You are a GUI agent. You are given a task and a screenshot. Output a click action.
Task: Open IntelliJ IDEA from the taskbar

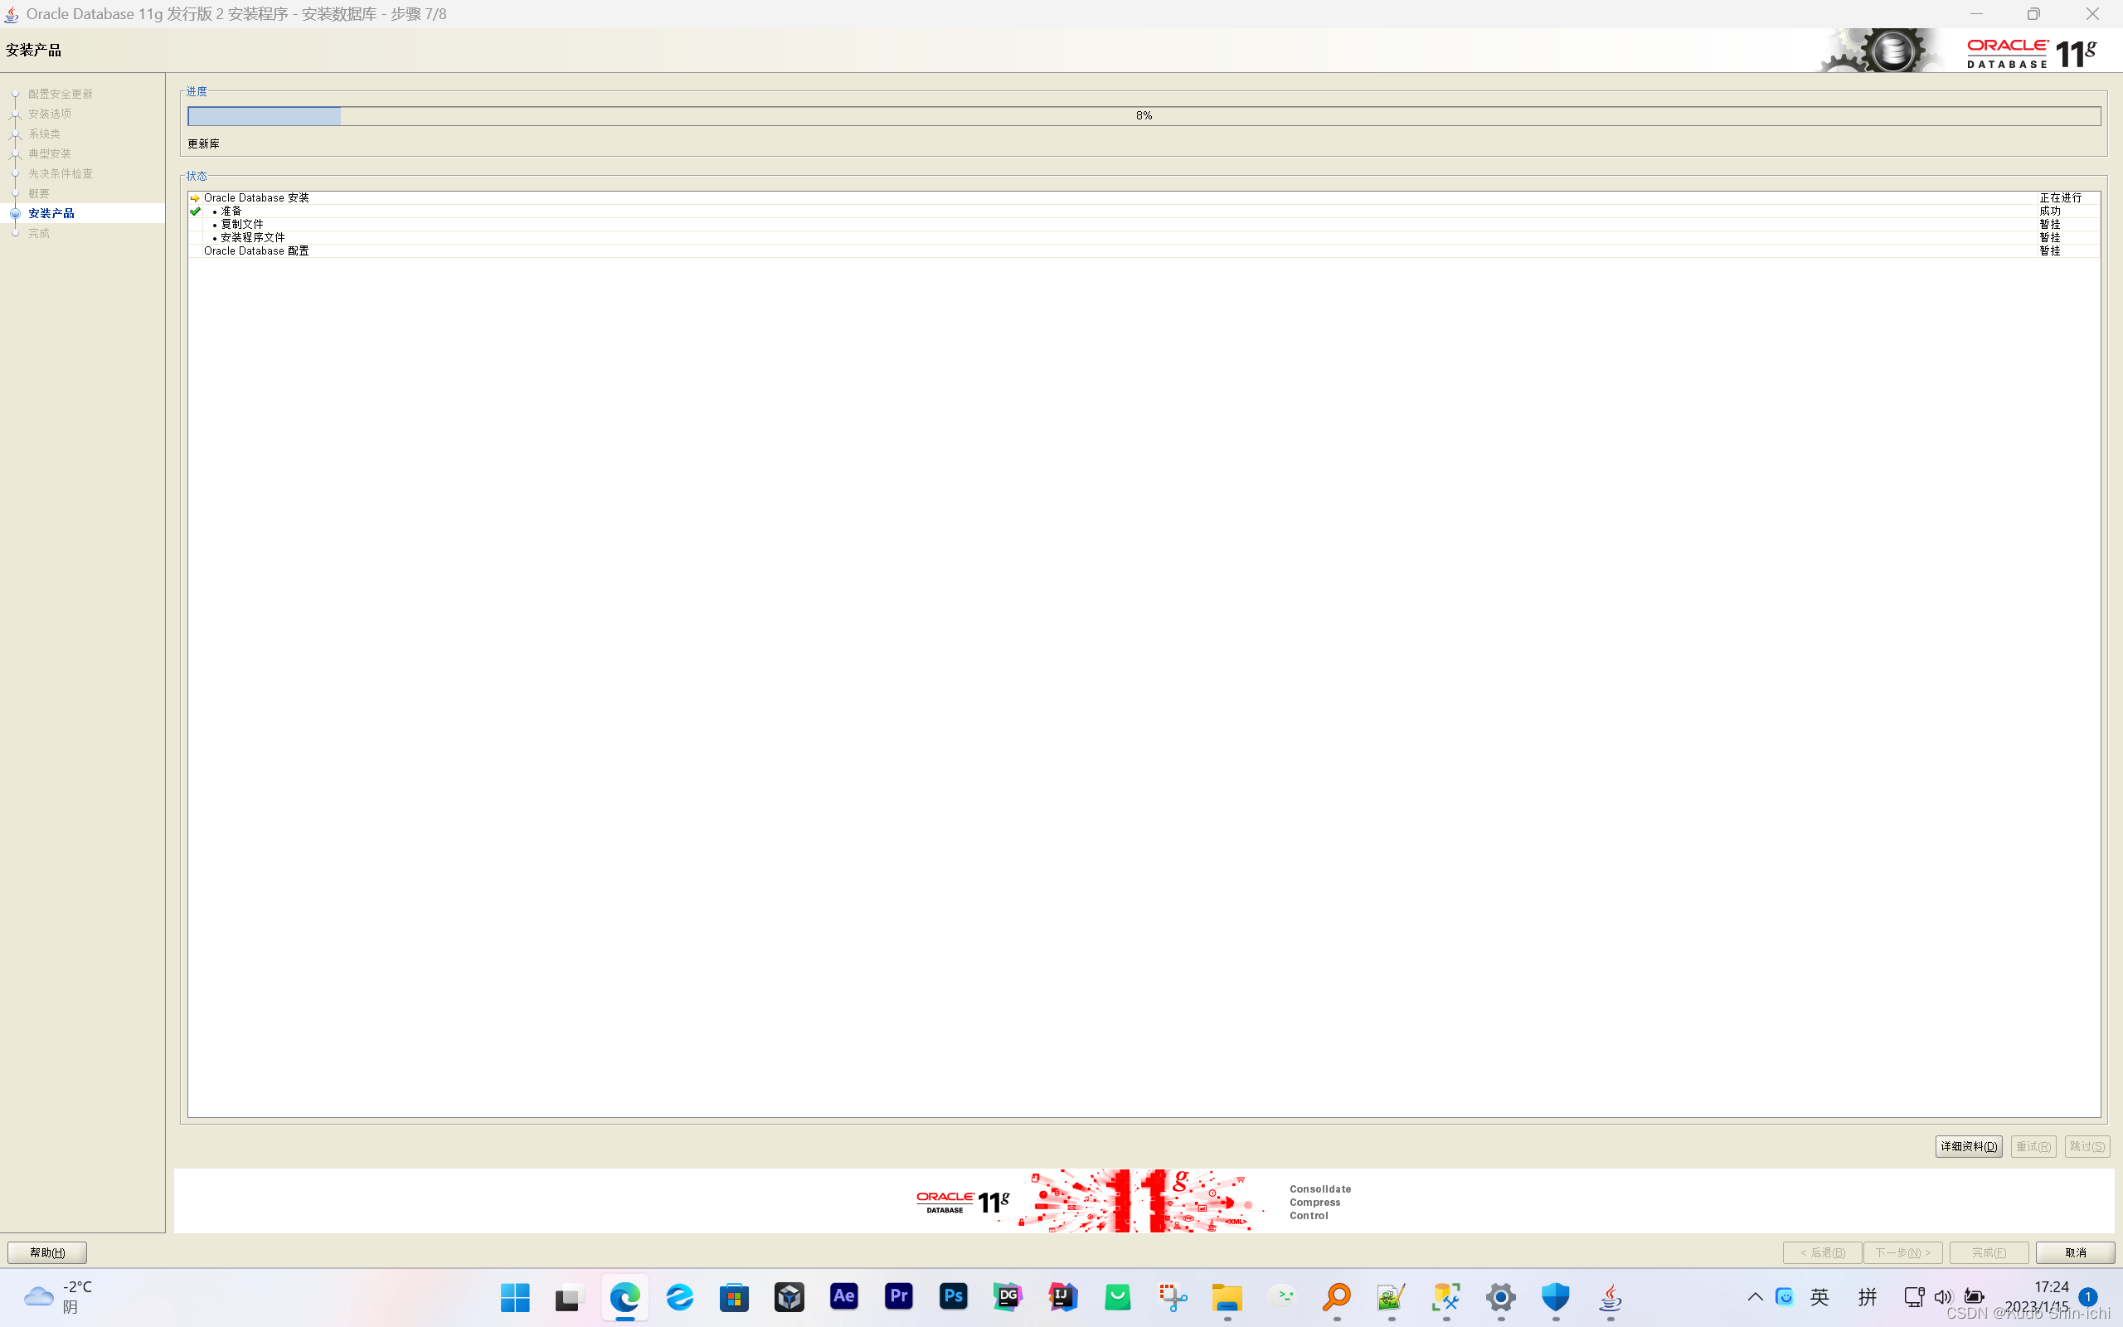click(1063, 1296)
